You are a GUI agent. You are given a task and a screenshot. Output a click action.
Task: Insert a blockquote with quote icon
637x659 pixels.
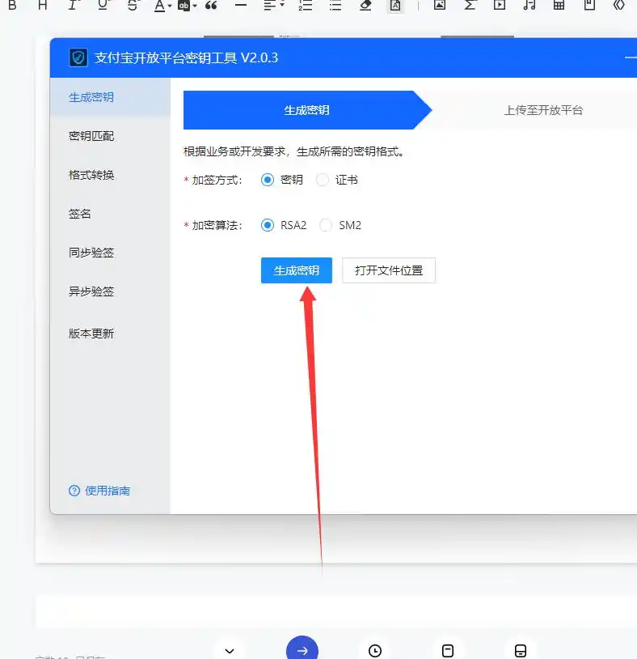[x=212, y=6]
